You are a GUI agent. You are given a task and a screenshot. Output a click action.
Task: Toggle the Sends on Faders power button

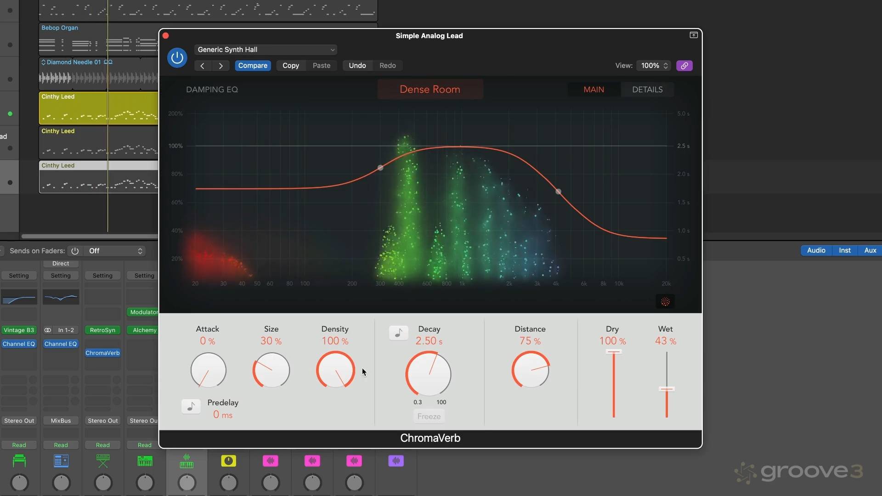75,251
